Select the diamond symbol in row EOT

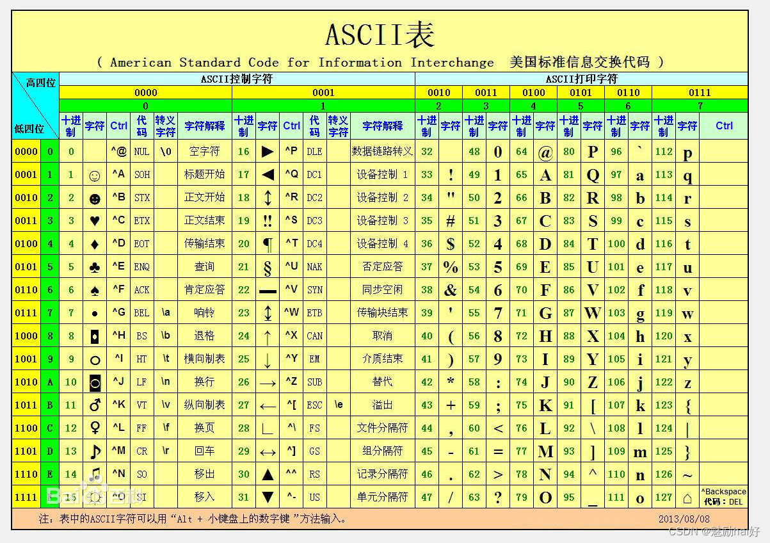click(x=95, y=244)
